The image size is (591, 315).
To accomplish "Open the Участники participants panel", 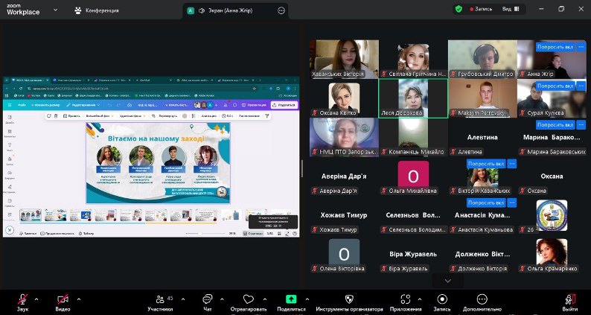I will pos(161,303).
